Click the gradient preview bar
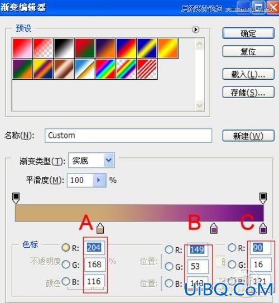 [x=139, y=213]
